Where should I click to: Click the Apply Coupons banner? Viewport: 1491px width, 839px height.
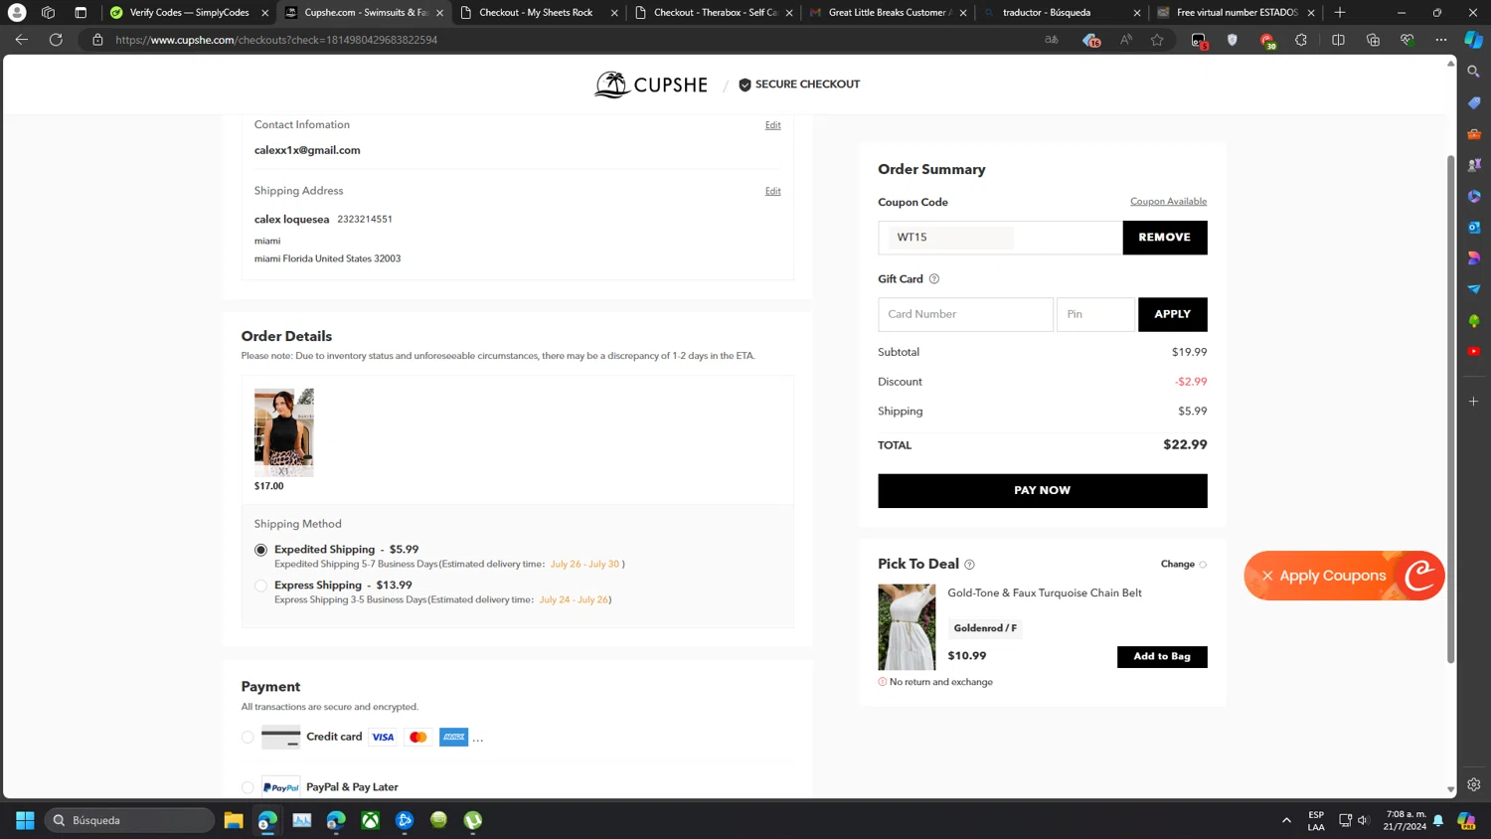[x=1344, y=576]
